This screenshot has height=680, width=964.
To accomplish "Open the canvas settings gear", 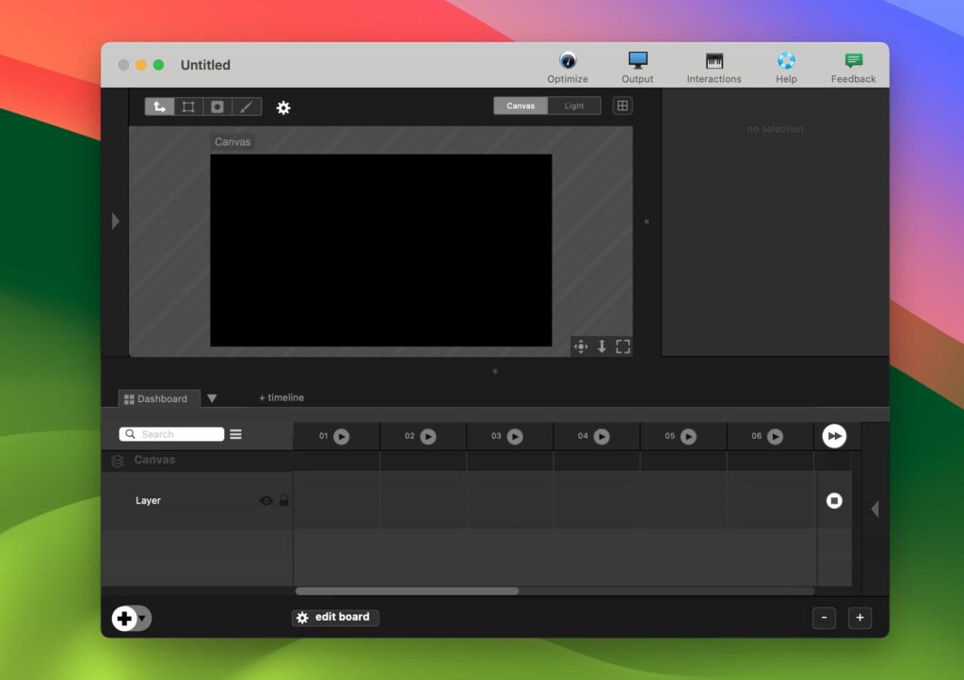I will pos(283,107).
